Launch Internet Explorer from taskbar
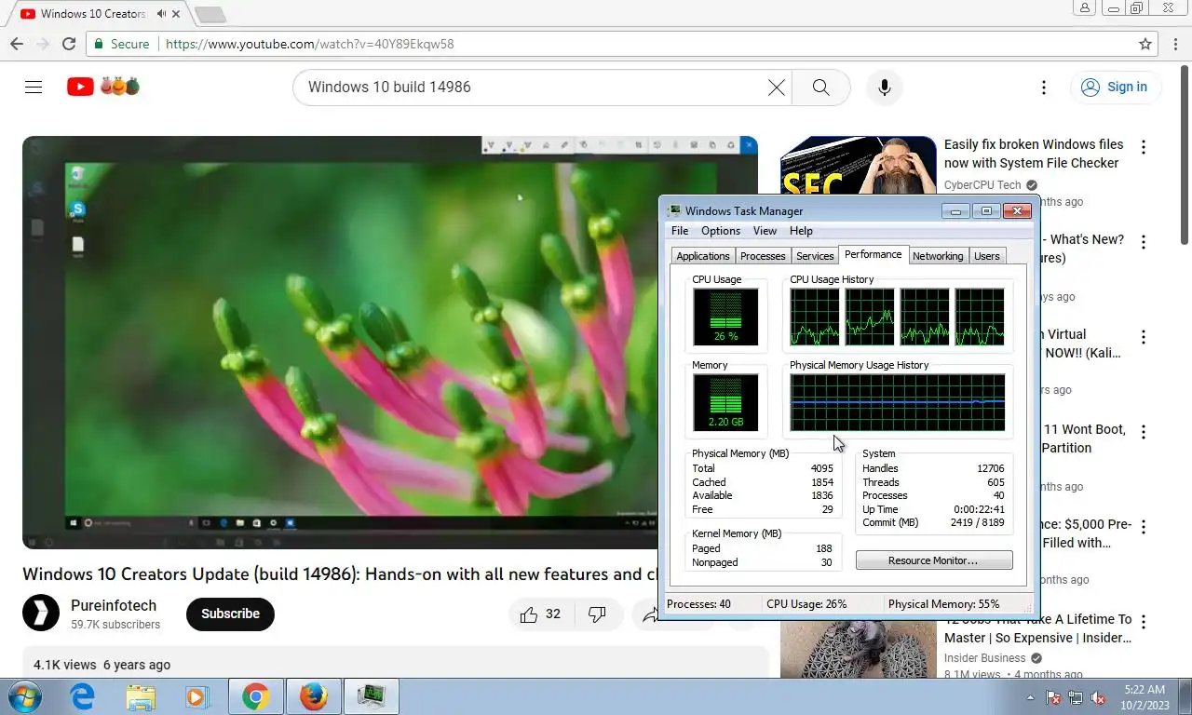 83,696
